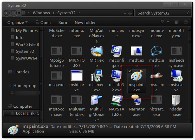Expand the Windows breadcrumb subfolder arrow
195x140 pixels.
[x=54, y=13]
